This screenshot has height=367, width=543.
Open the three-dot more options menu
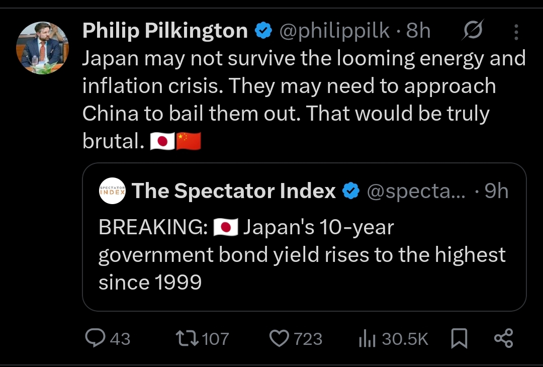[x=516, y=32]
